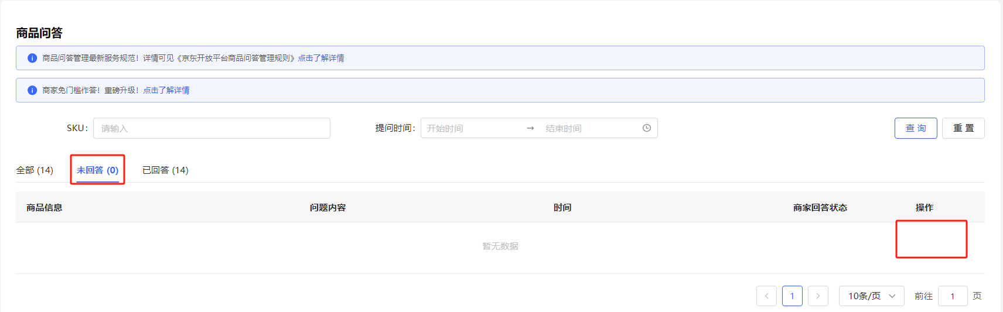Image resolution: width=1003 pixels, height=312 pixels.
Task: Click the 重置 reset button
Action: tap(963, 128)
